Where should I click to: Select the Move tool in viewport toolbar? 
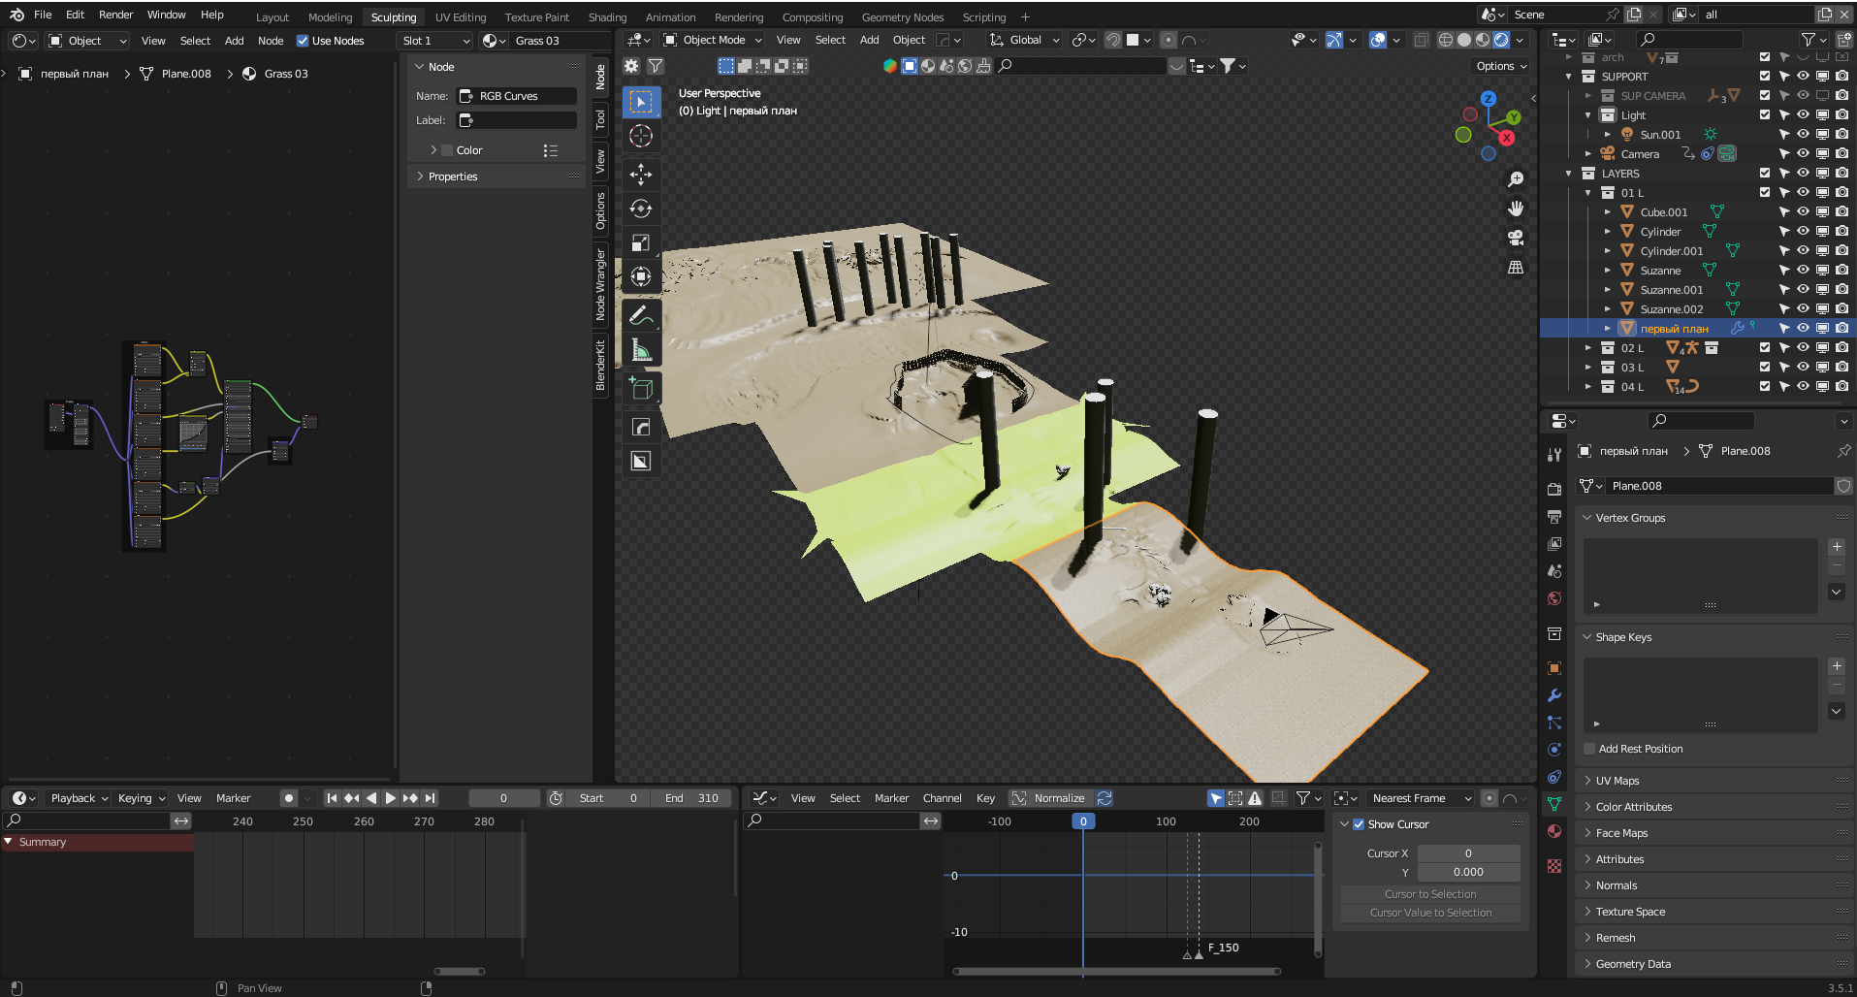tap(641, 175)
